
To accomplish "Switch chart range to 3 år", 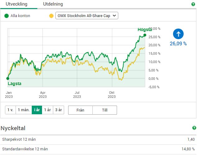I will point(58,110).
